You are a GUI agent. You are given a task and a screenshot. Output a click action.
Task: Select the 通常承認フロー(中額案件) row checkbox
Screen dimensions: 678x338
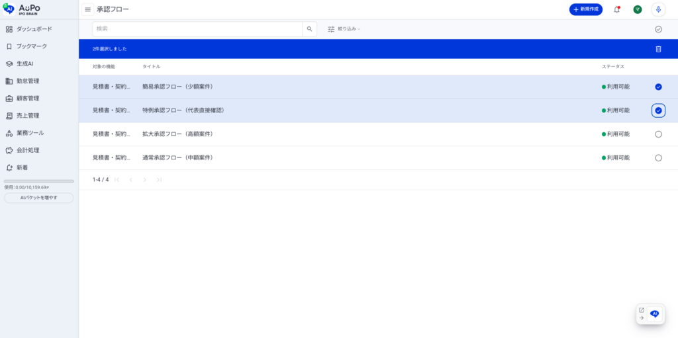pyautogui.click(x=658, y=158)
